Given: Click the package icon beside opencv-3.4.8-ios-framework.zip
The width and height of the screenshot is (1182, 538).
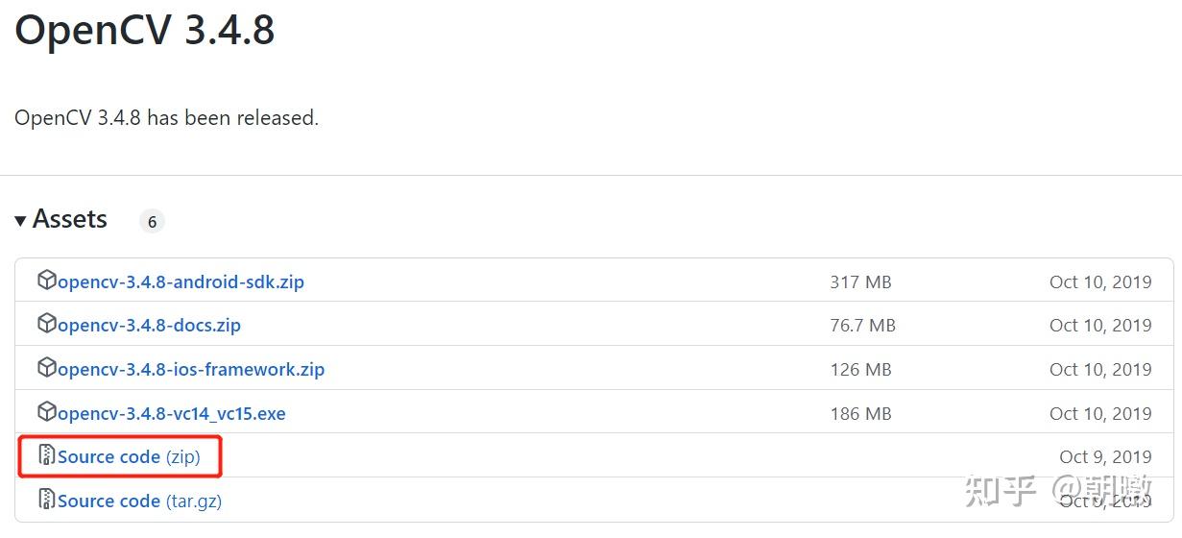Looking at the screenshot, I should click(x=46, y=368).
